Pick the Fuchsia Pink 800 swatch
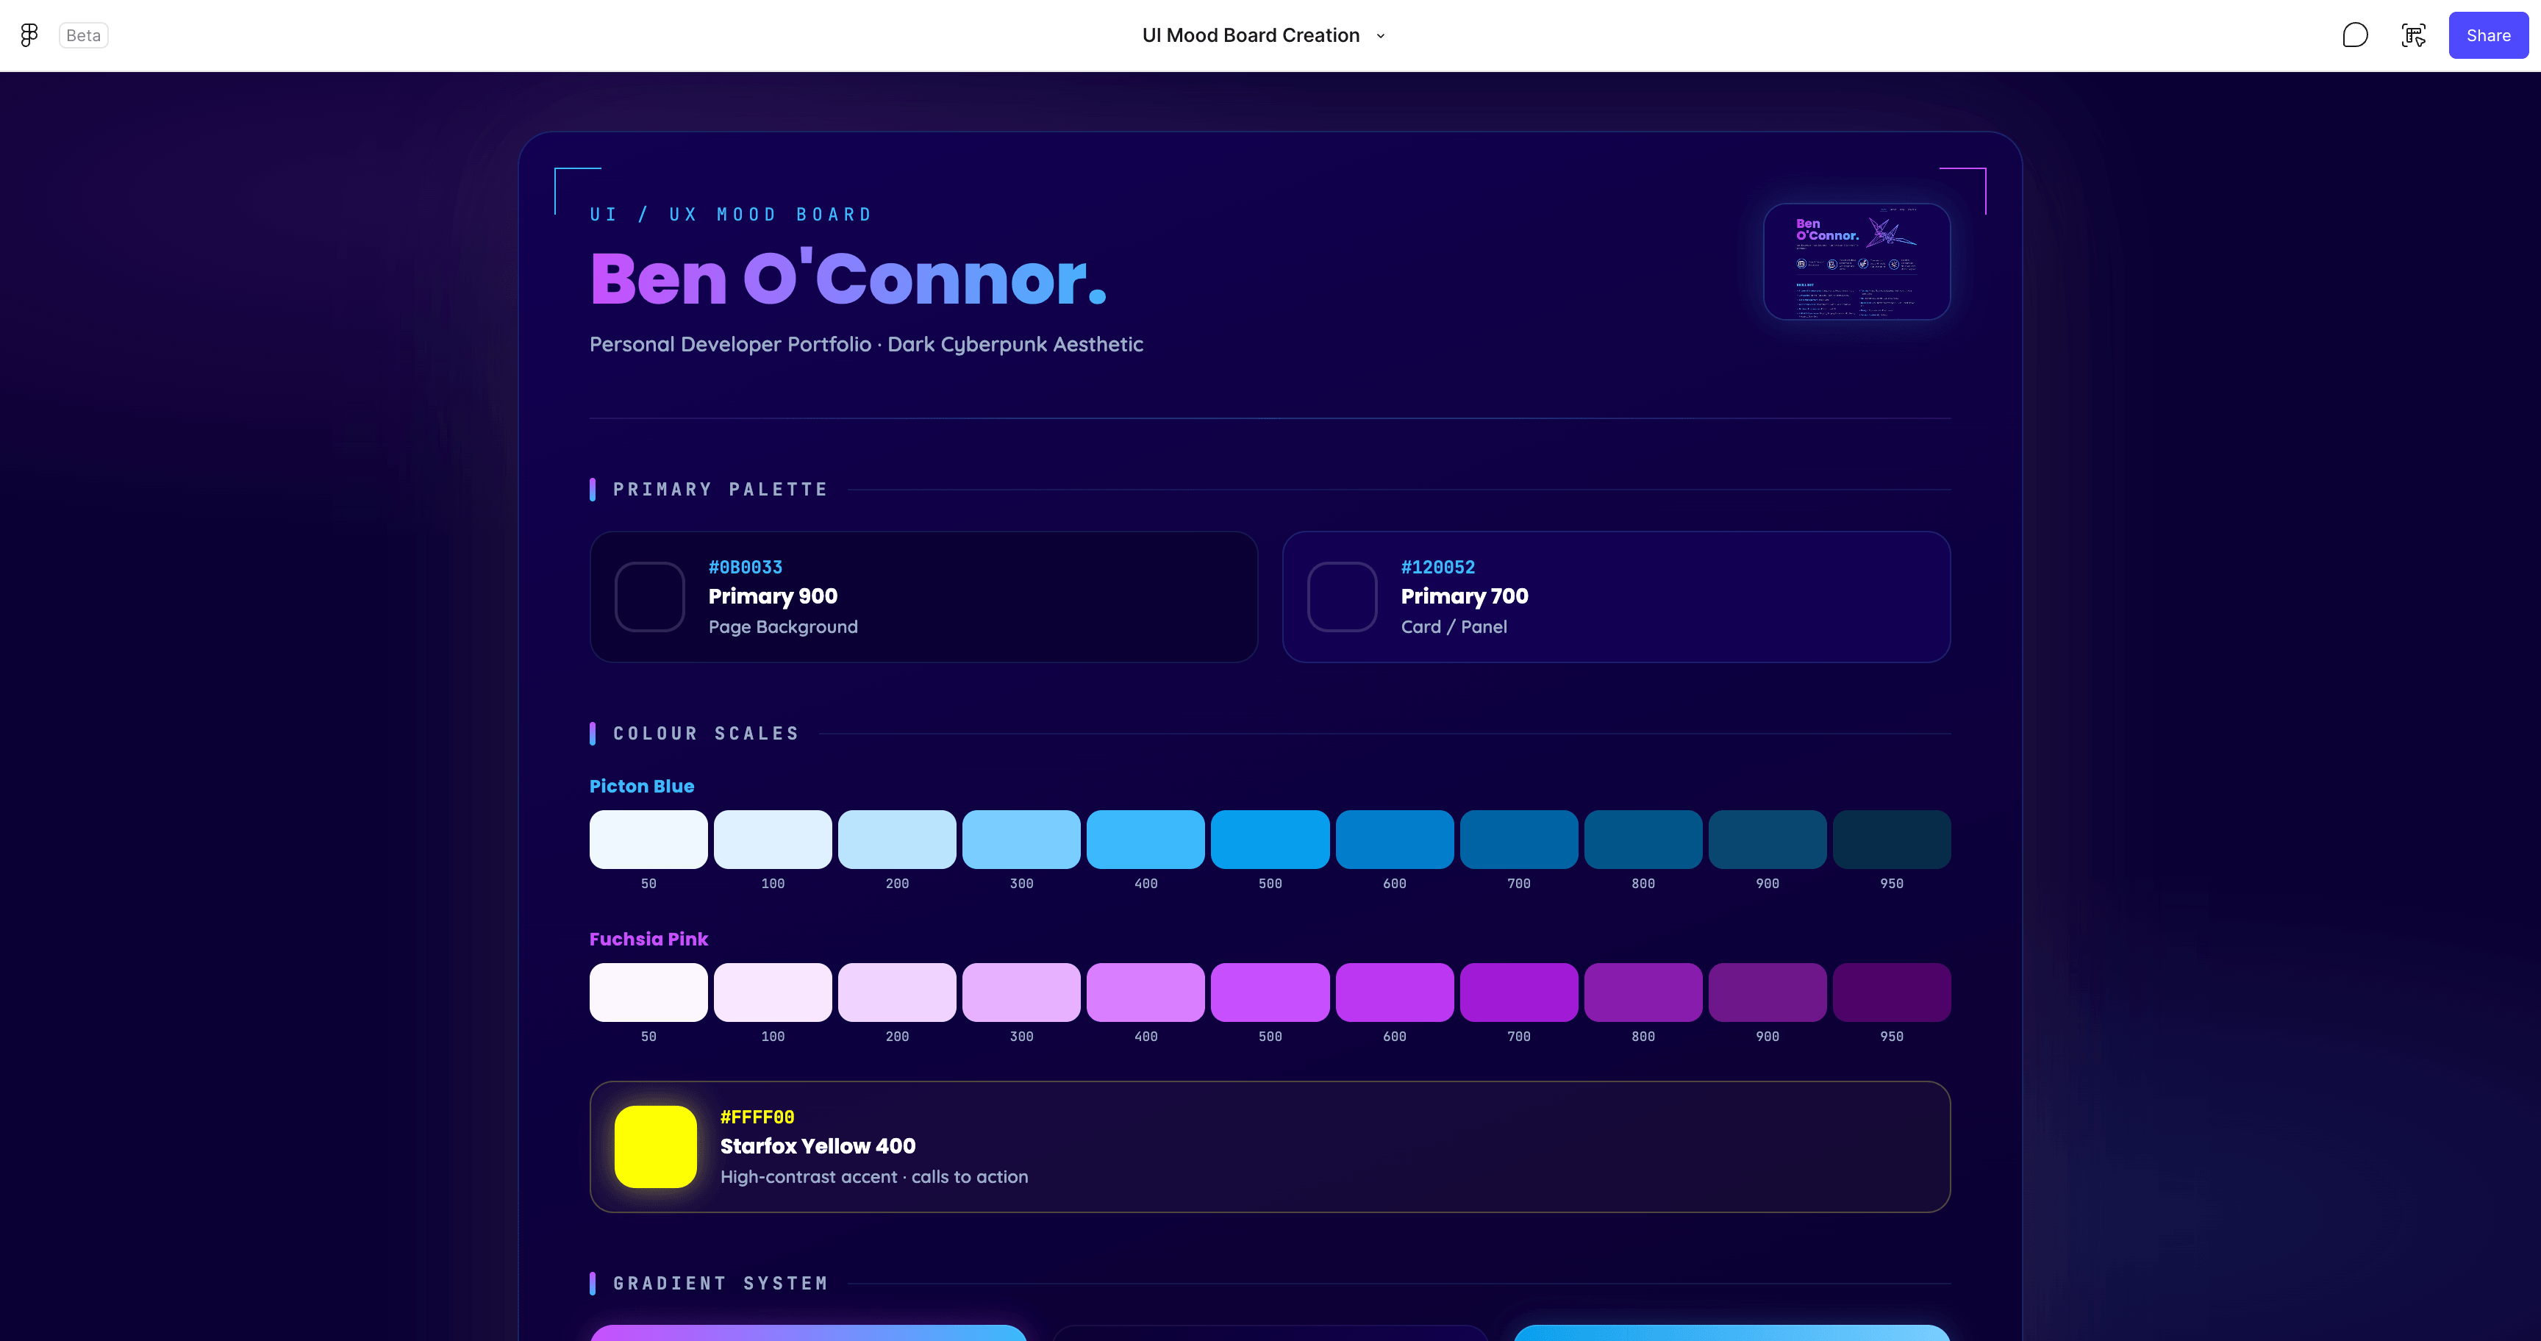Screen dimensions: 2541x1341 click(1643, 992)
